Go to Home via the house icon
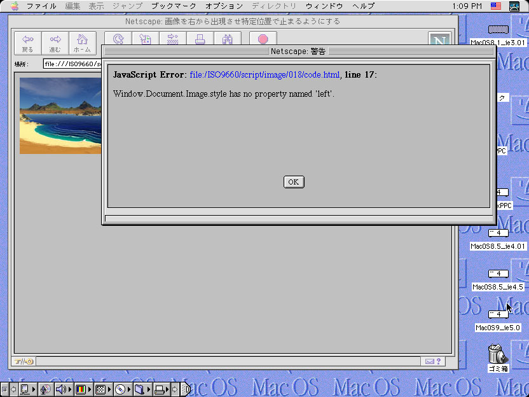Image resolution: width=529 pixels, height=397 pixels. coord(82,43)
